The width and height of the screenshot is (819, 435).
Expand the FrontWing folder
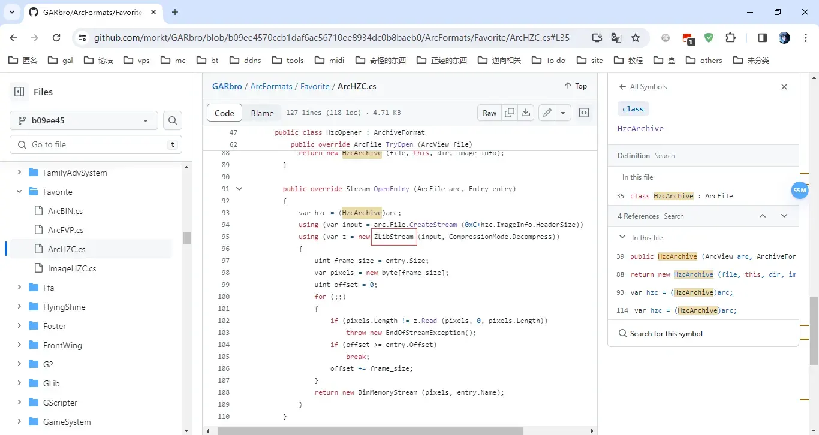19,345
